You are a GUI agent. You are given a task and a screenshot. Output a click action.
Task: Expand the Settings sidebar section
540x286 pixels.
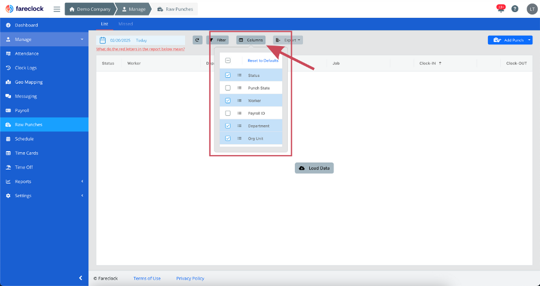(44, 195)
